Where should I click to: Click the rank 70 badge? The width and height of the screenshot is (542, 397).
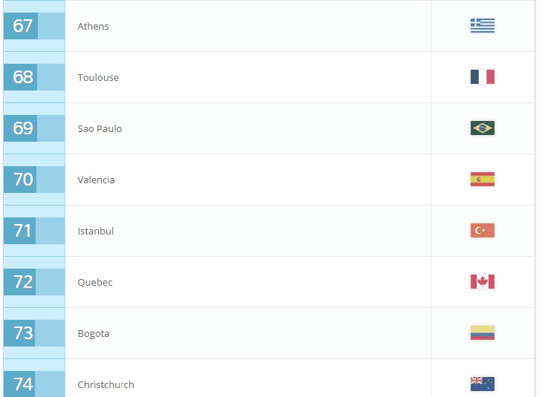[x=20, y=180]
